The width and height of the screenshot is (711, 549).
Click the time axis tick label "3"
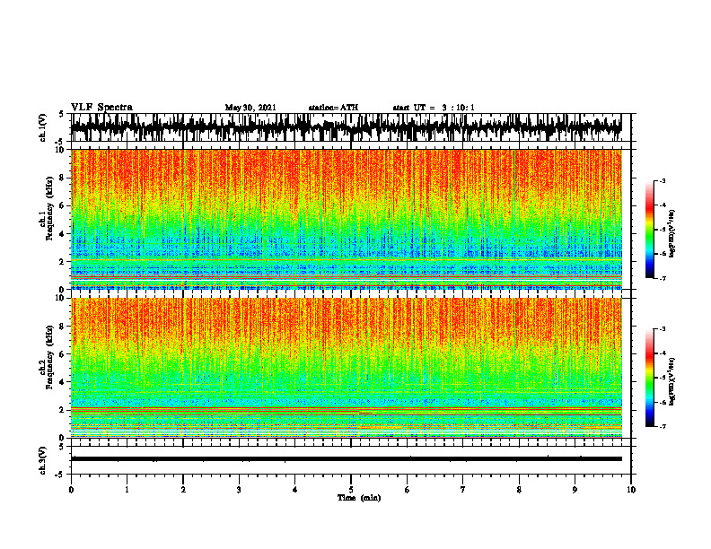(239, 490)
